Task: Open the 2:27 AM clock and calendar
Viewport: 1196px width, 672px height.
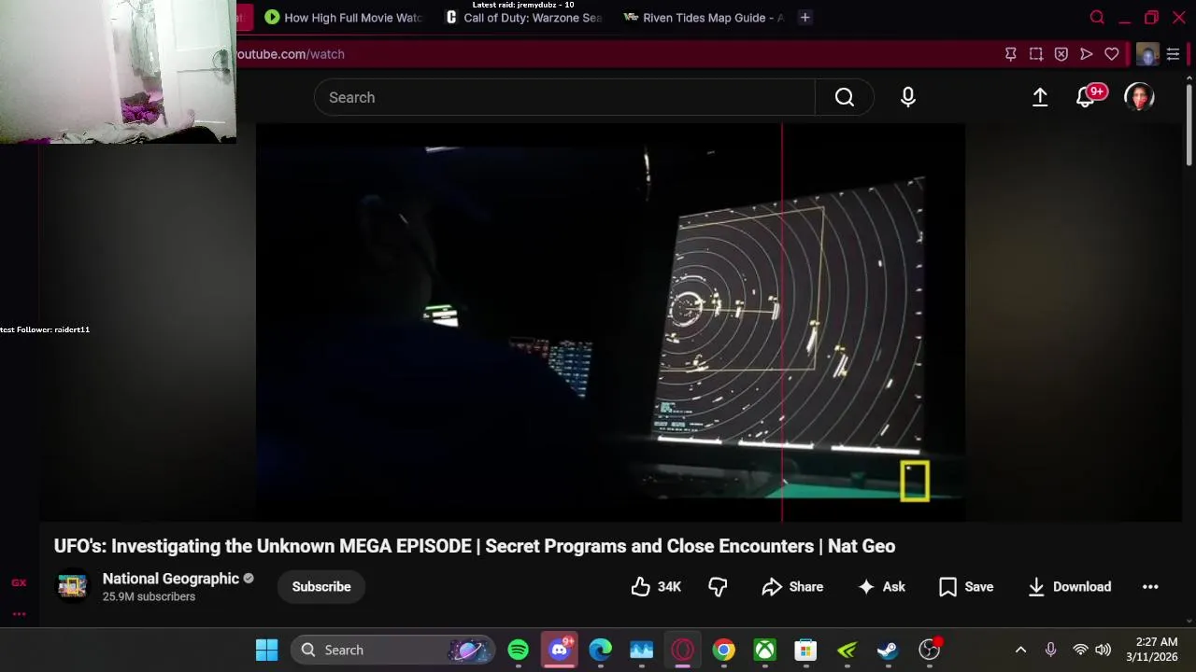Action: [1152, 650]
